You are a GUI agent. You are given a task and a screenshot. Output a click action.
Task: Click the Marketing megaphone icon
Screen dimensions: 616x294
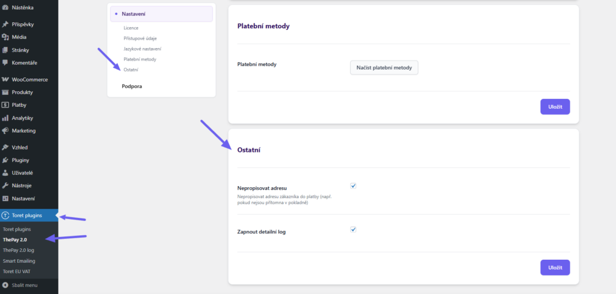(x=5, y=131)
